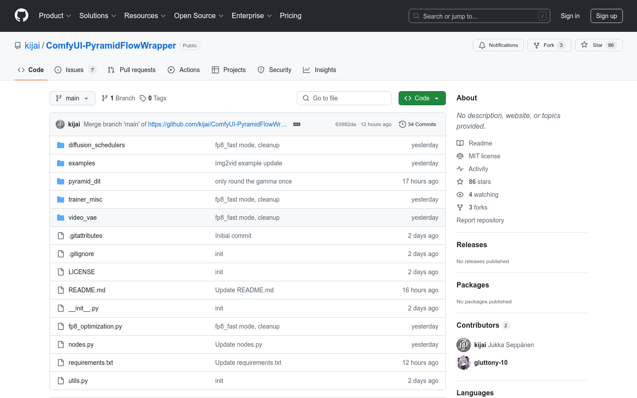The width and height of the screenshot is (637, 398).
Task: Open the .gitignore file
Action: coord(81,254)
